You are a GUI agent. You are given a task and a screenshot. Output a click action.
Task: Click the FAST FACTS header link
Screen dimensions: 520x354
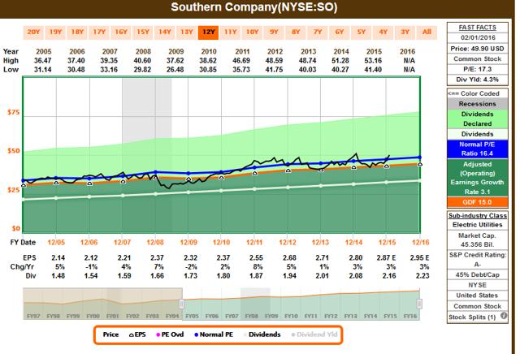[478, 28]
